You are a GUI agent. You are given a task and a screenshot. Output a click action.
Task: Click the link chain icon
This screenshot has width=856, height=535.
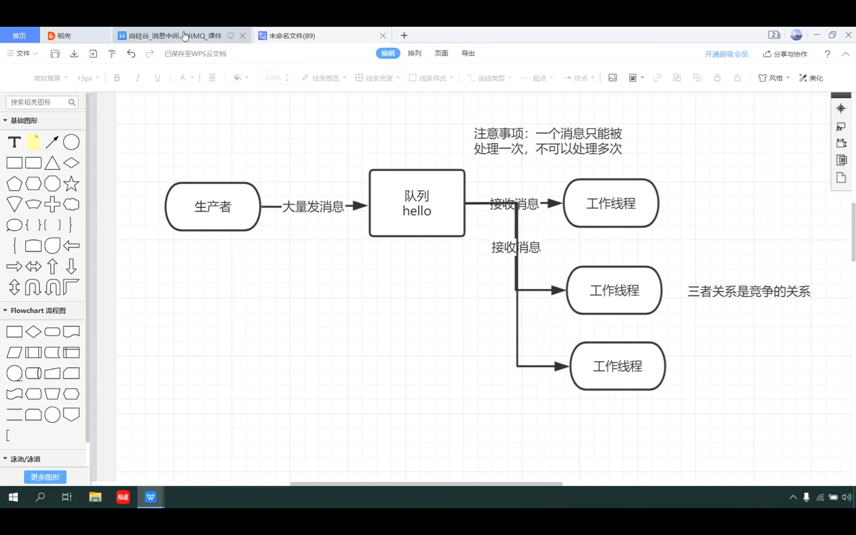pyautogui.click(x=657, y=78)
